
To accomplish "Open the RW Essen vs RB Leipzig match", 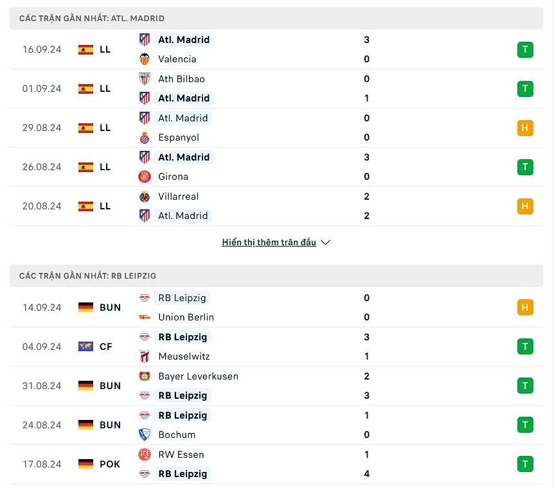I will [276, 464].
